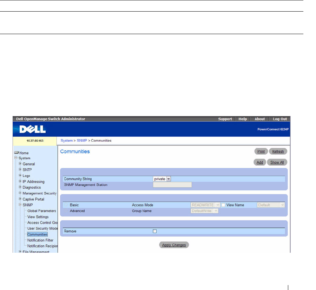Expand the Logs tree node

[20, 175]
